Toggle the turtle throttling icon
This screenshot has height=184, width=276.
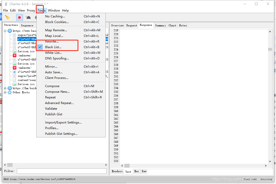28,17
